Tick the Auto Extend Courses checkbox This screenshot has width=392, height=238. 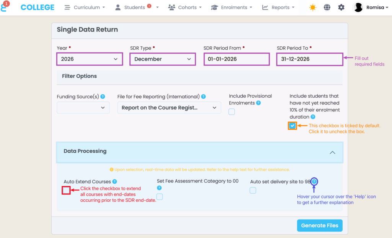pos(66,190)
